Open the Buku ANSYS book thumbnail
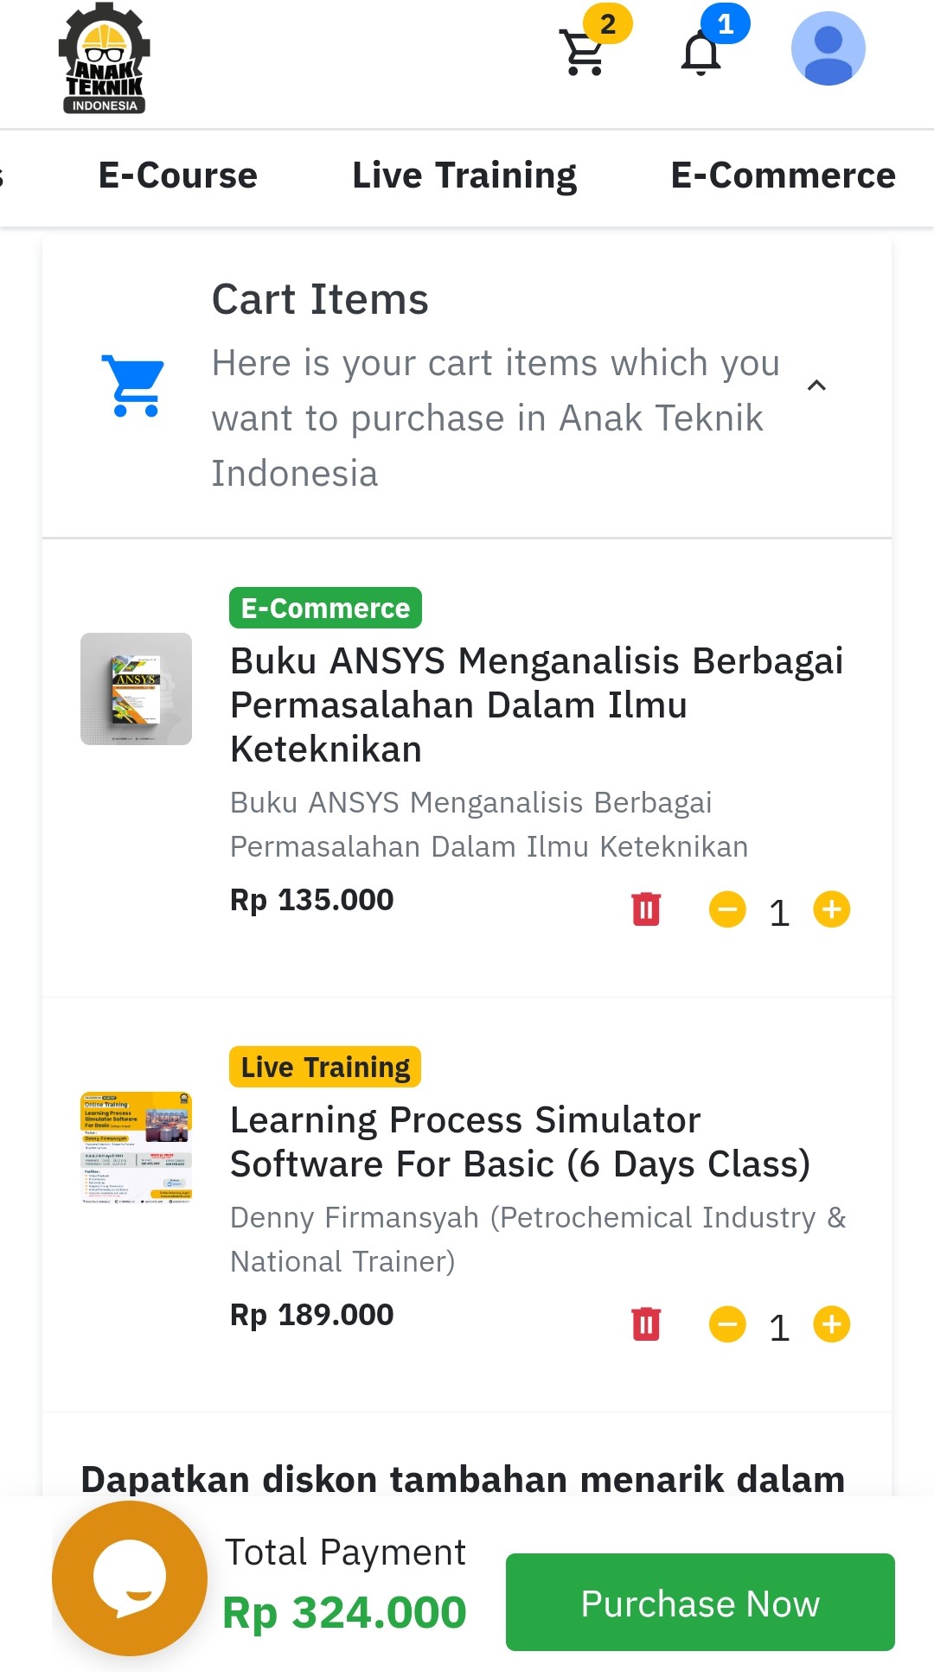This screenshot has width=934, height=1677. 136,689
